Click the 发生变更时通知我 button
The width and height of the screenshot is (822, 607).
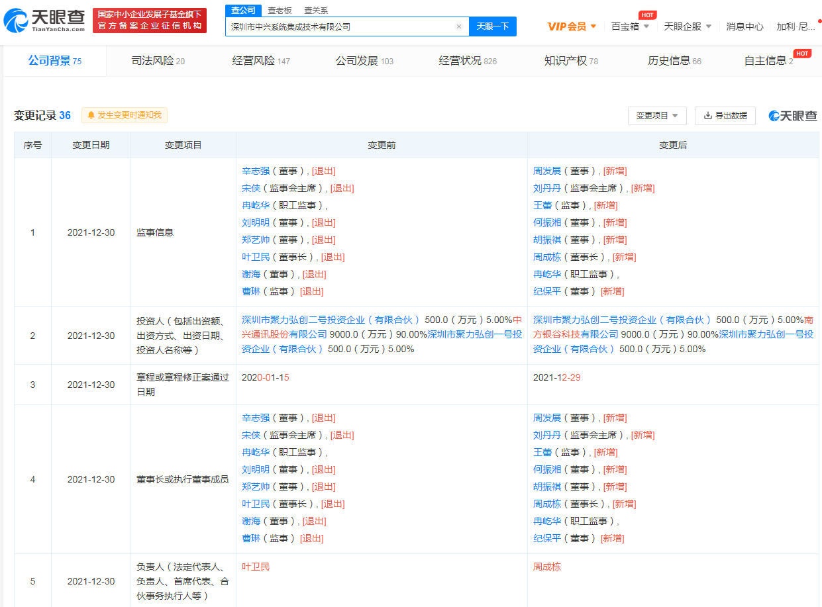125,115
